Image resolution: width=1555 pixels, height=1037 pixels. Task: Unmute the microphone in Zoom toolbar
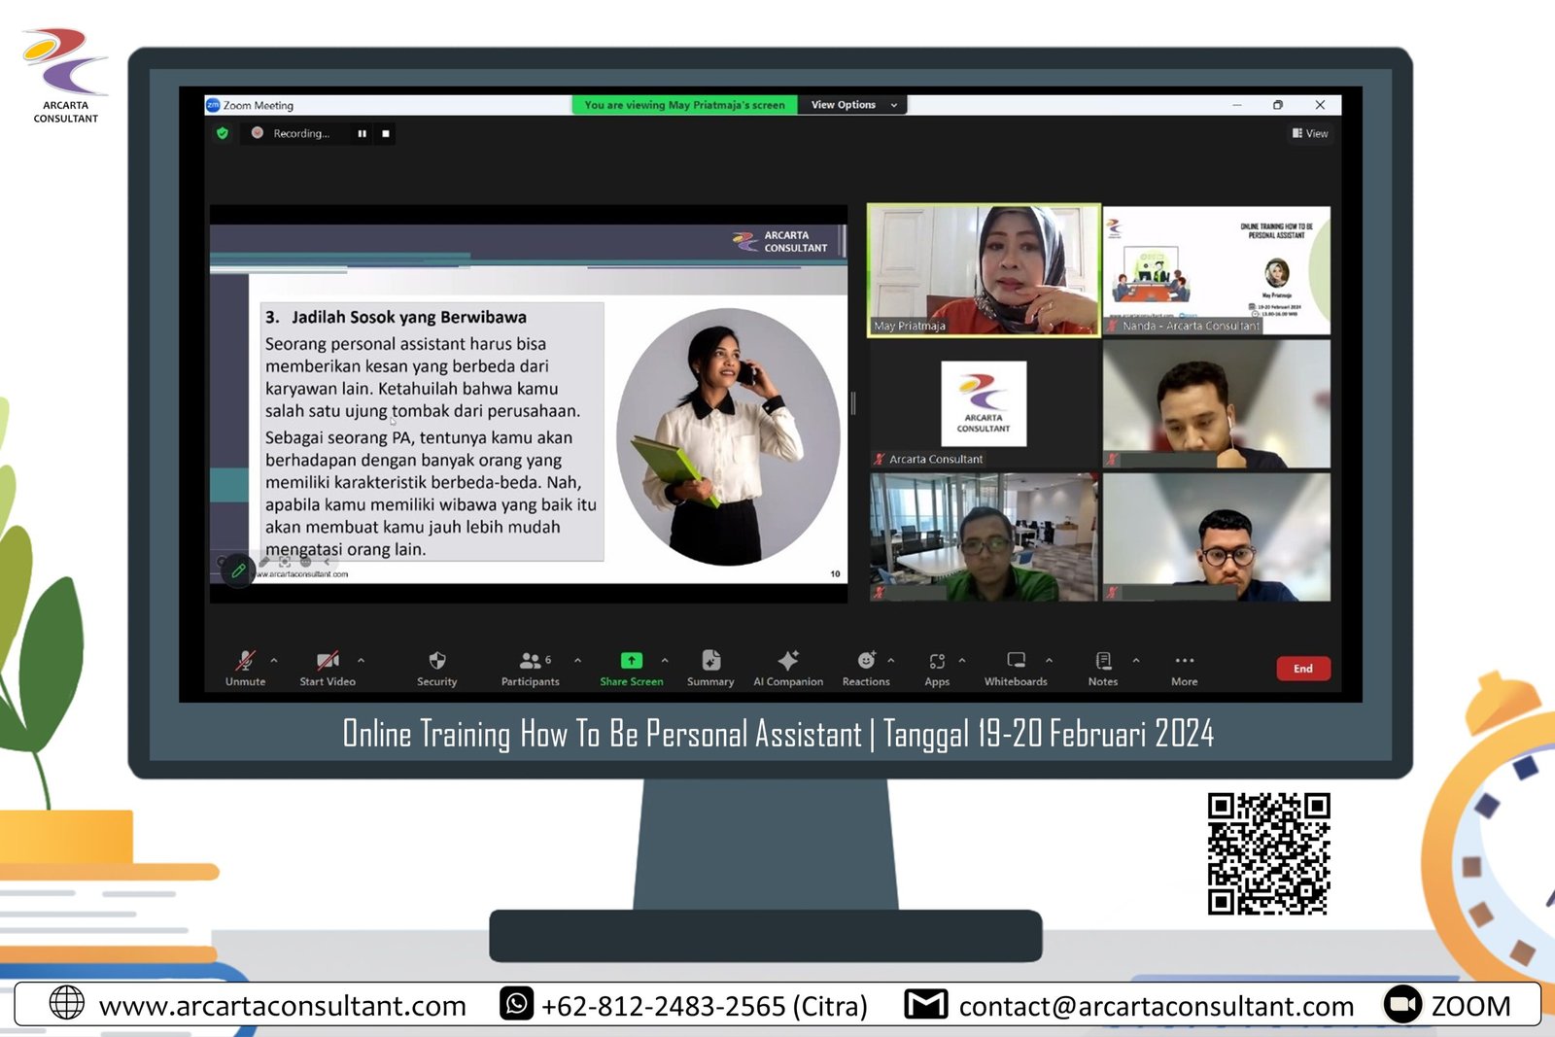tap(245, 662)
